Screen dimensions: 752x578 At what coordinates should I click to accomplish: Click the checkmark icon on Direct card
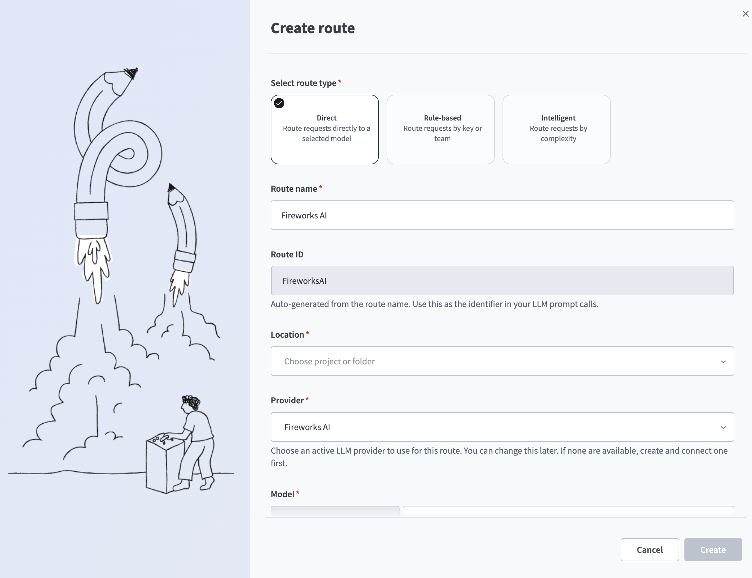click(279, 103)
